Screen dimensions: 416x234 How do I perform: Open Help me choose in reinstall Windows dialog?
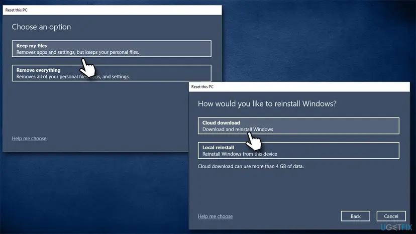(x=215, y=216)
